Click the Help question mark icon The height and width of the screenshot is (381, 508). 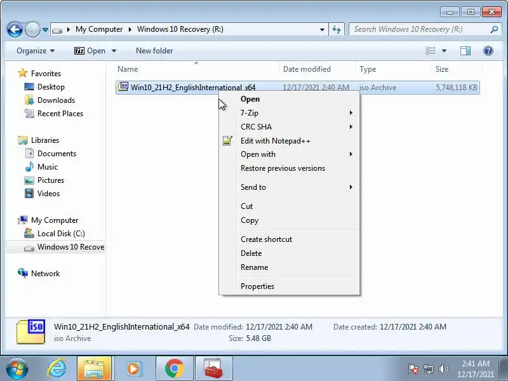(488, 51)
